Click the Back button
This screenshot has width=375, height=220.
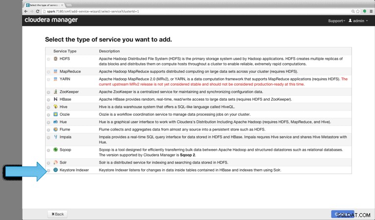coord(57,214)
